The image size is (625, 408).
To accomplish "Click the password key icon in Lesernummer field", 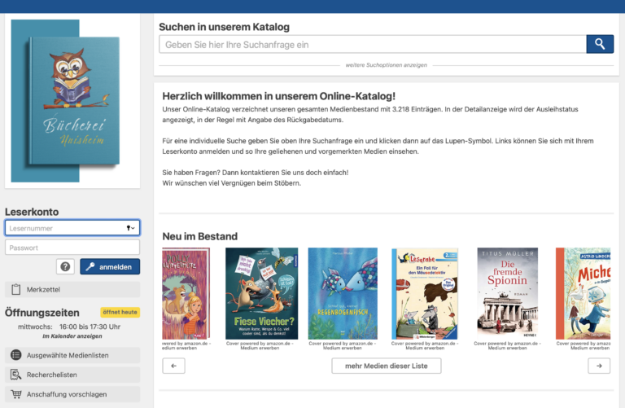I will 130,228.
